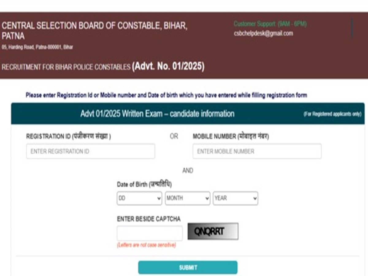368x276 pixels.
Task: Click the QNQRRT captcha image
Action: [x=213, y=231]
